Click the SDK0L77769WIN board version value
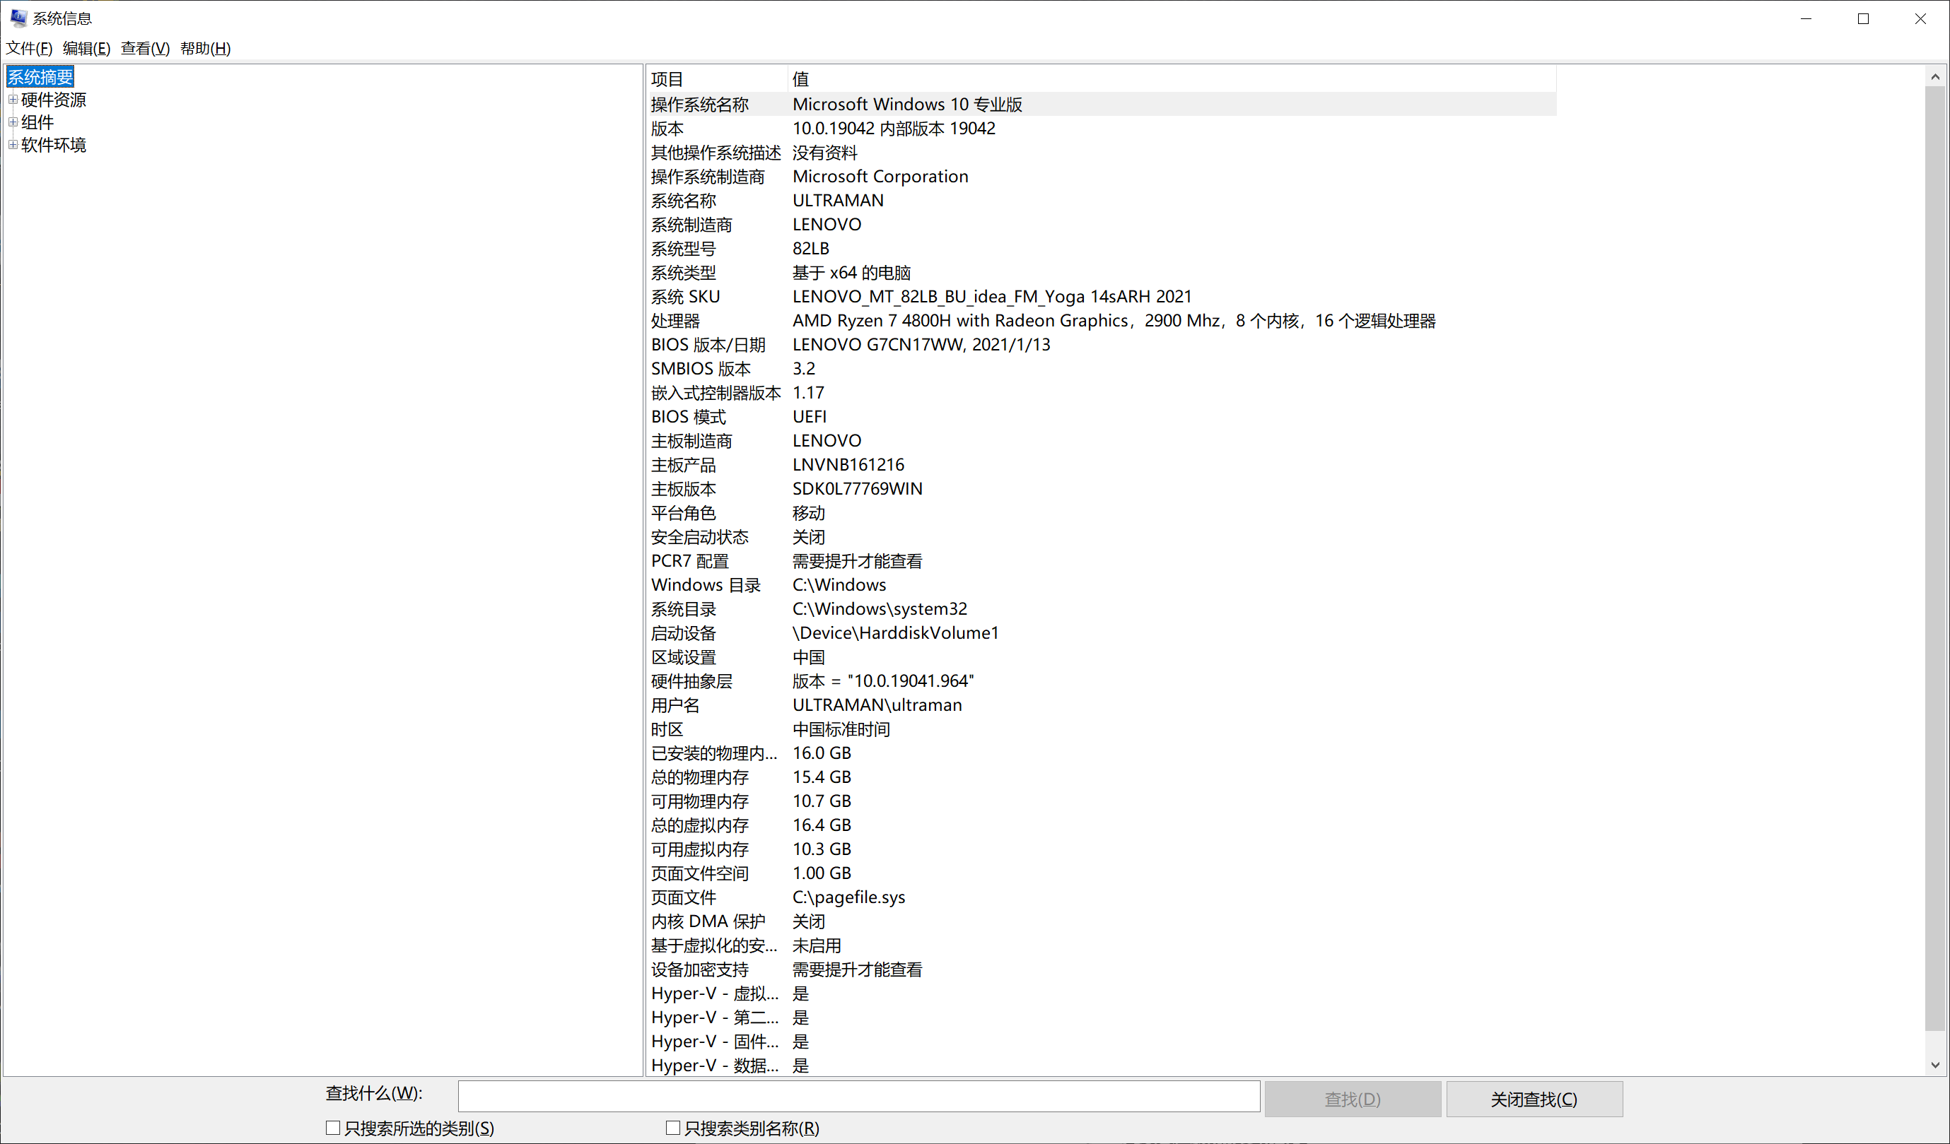Viewport: 1950px width, 1144px height. 858,488
